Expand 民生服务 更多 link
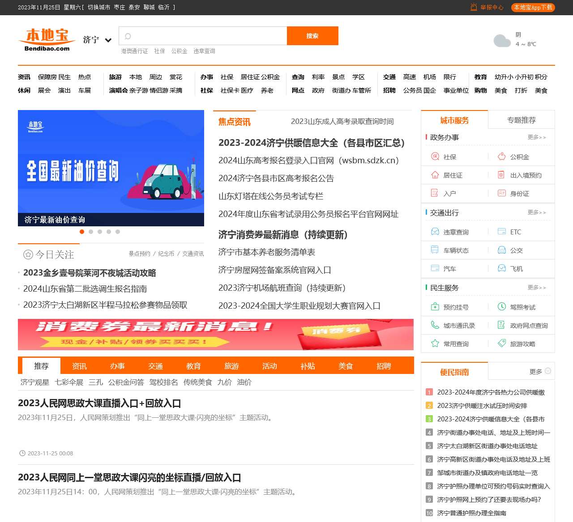 (x=536, y=288)
